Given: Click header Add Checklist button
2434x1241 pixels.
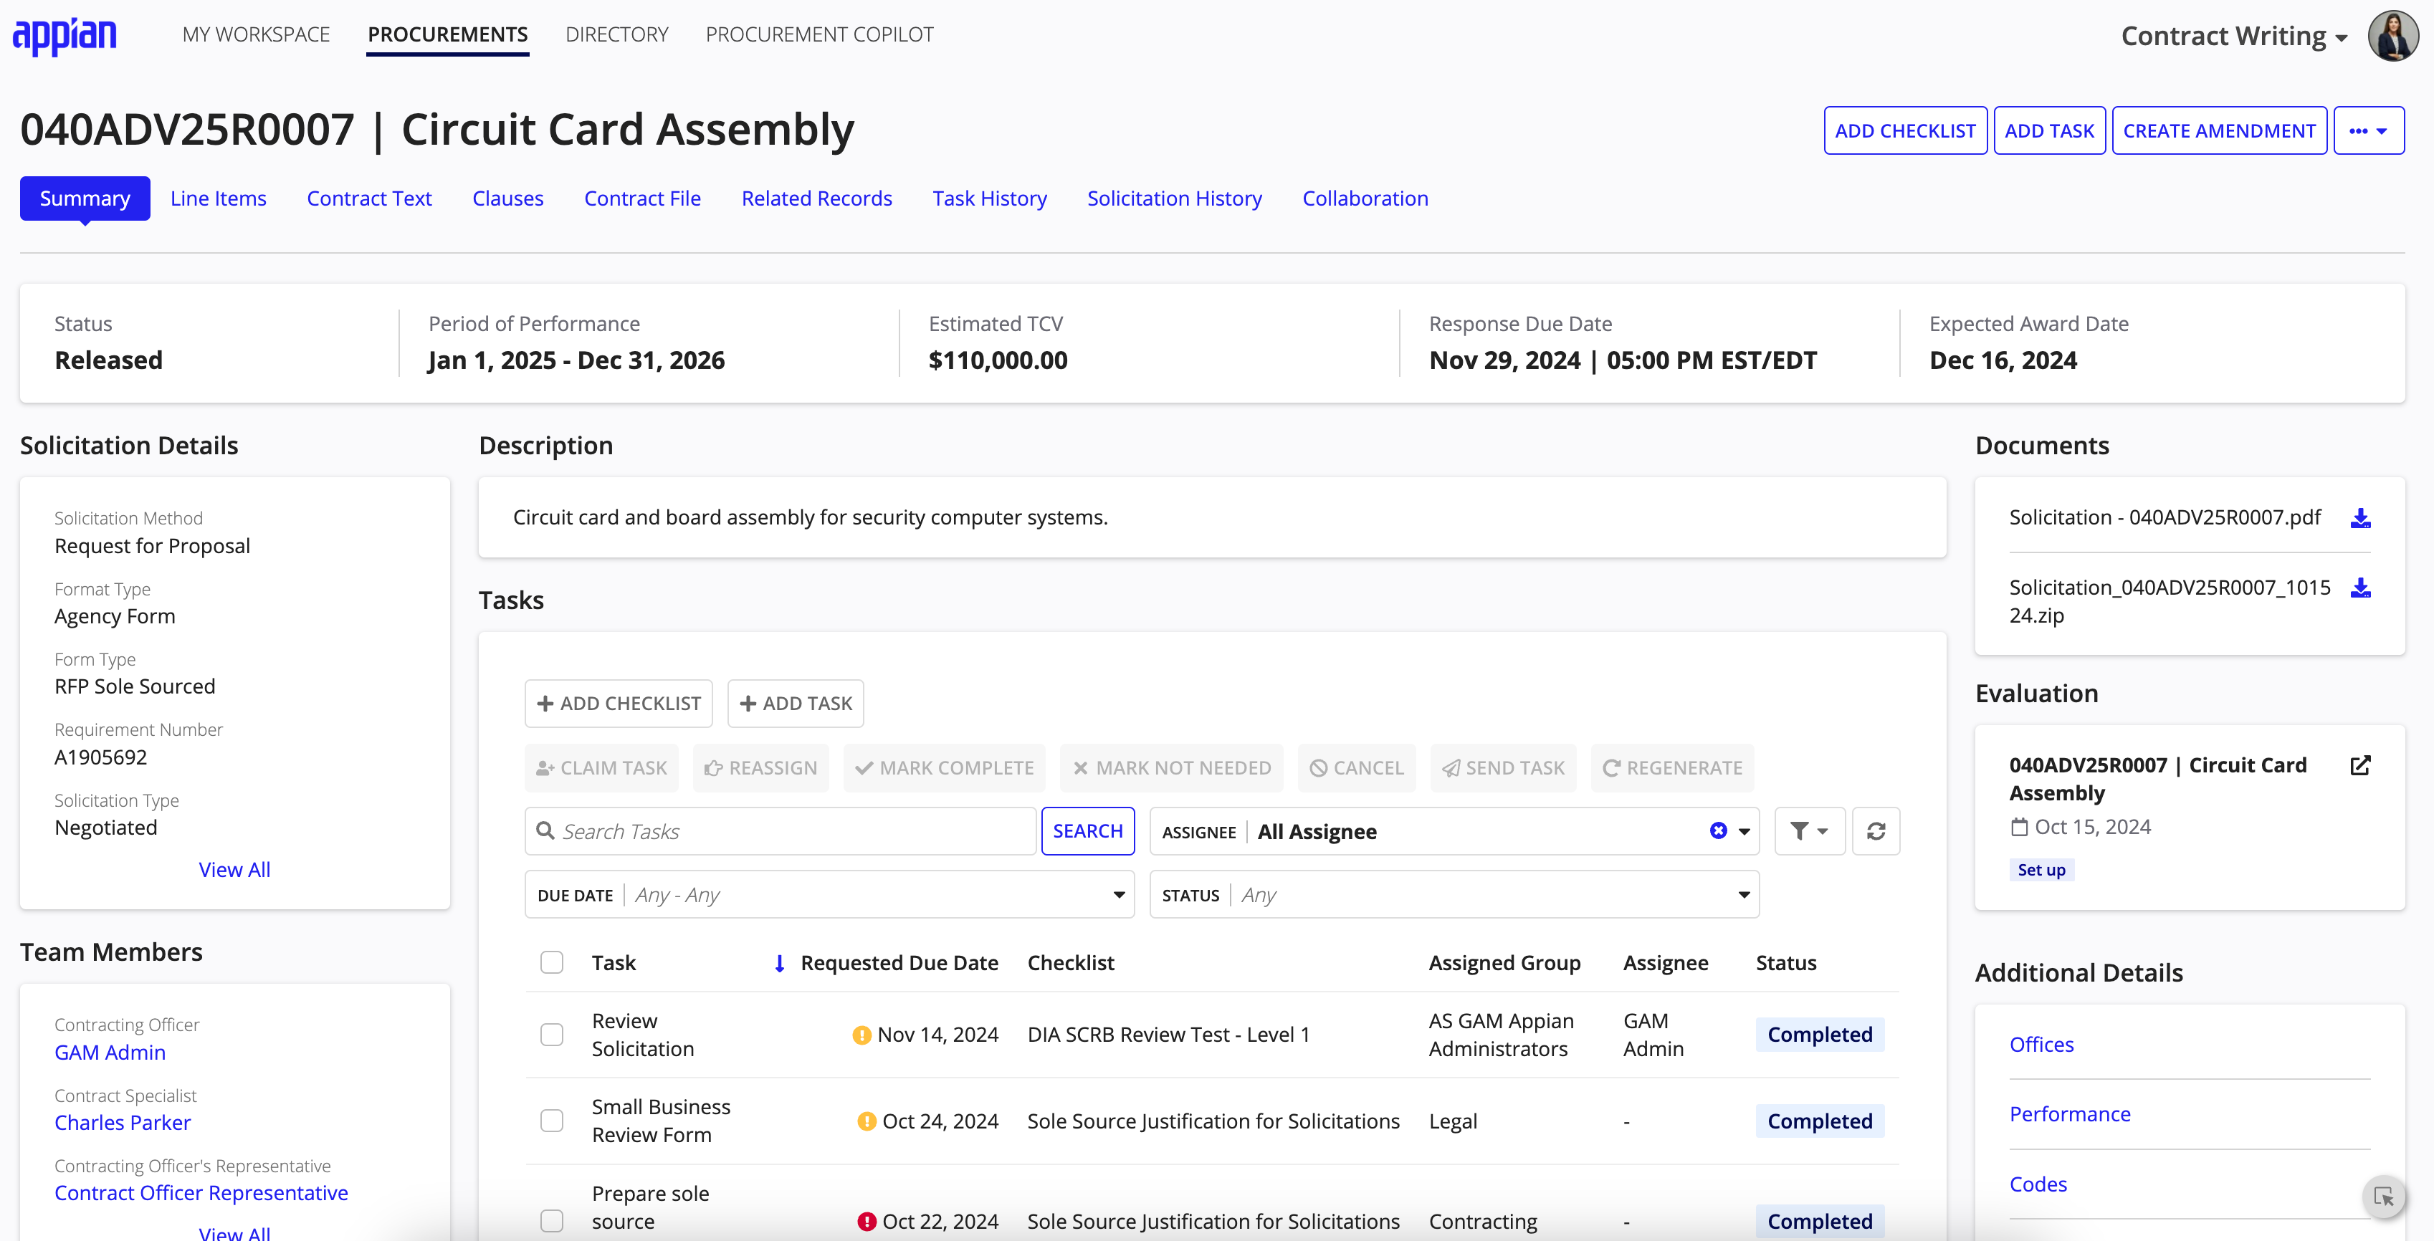Looking at the screenshot, I should coord(1905,130).
